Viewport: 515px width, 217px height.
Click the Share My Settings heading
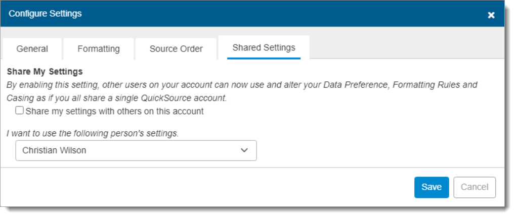[x=45, y=72]
